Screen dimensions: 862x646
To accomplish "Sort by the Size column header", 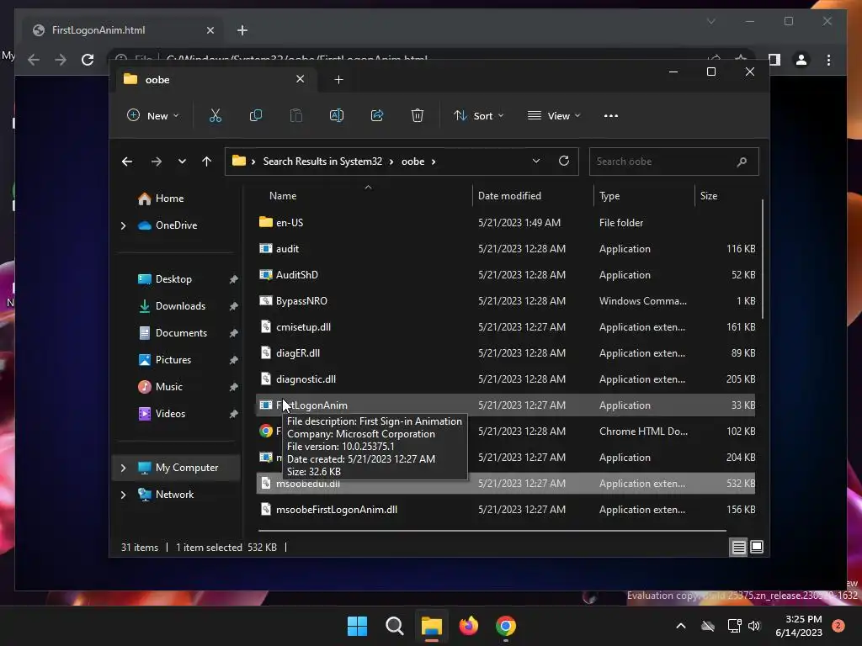I will pyautogui.click(x=709, y=196).
